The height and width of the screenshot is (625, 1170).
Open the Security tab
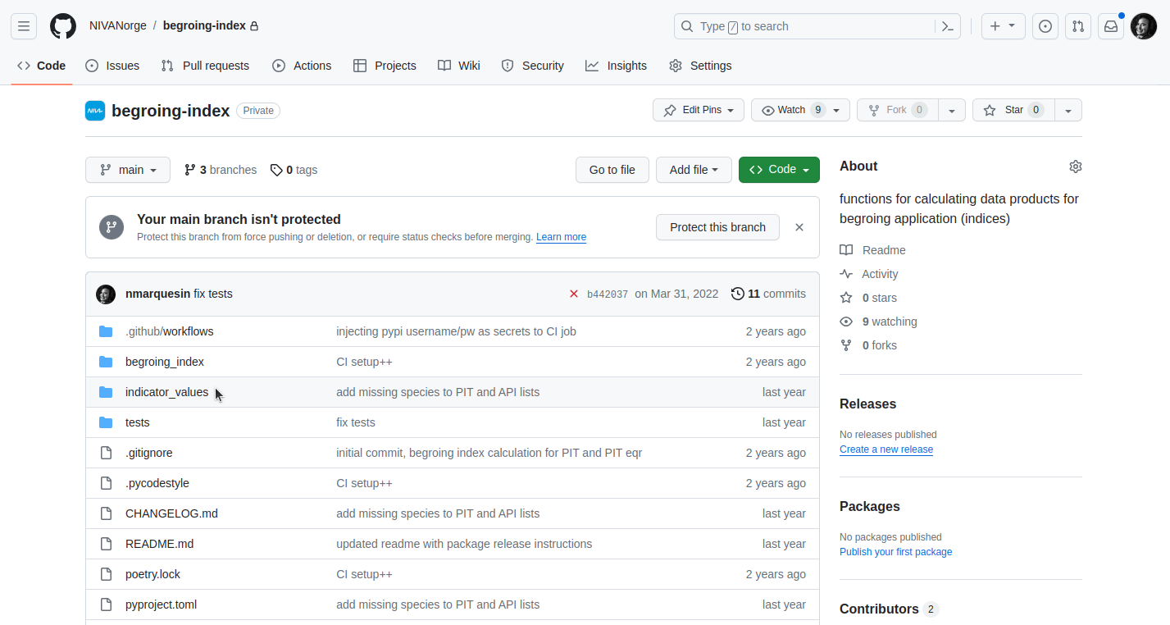click(x=533, y=66)
